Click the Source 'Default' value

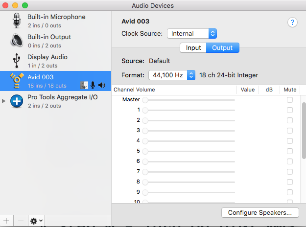[x=160, y=61]
